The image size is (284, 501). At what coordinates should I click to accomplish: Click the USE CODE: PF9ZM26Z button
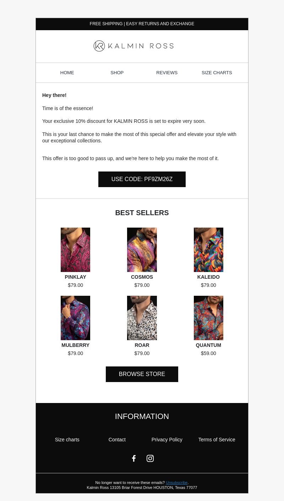[x=142, y=179]
